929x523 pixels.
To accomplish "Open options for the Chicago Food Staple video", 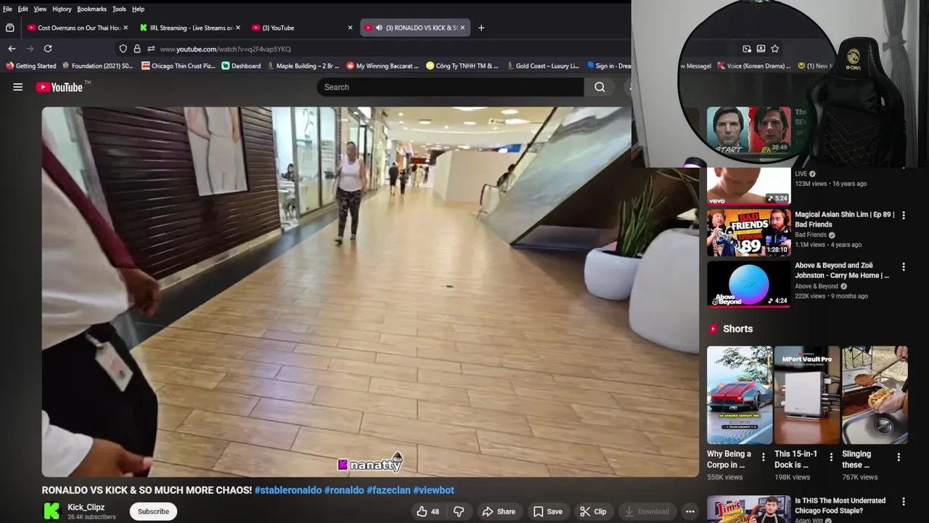I will 904,502.
